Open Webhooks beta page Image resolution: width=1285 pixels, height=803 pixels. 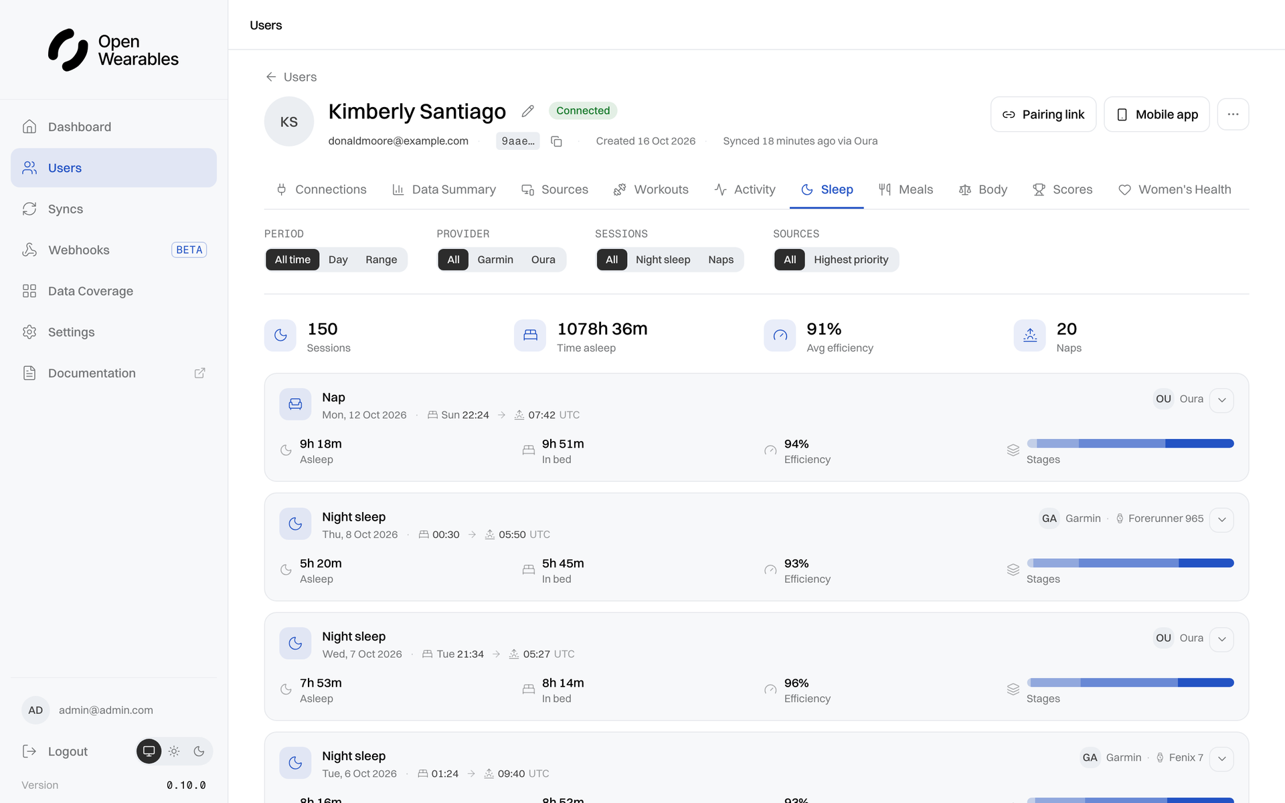[x=114, y=250]
